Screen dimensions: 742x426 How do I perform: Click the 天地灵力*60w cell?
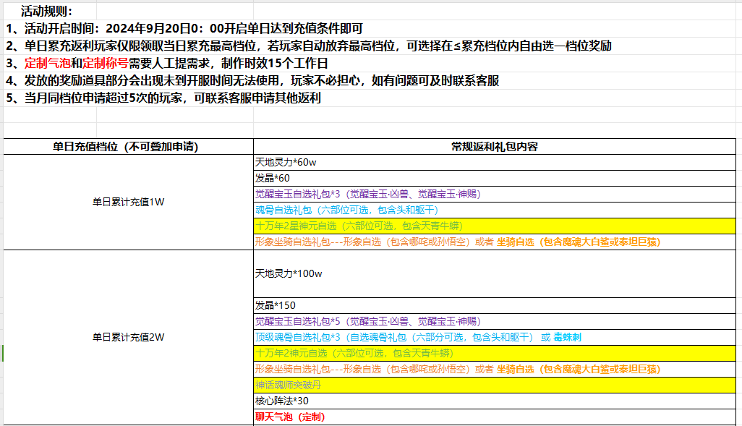(286, 162)
